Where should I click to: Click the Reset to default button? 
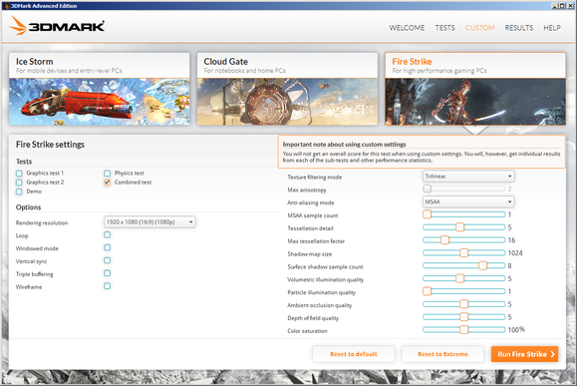[354, 354]
